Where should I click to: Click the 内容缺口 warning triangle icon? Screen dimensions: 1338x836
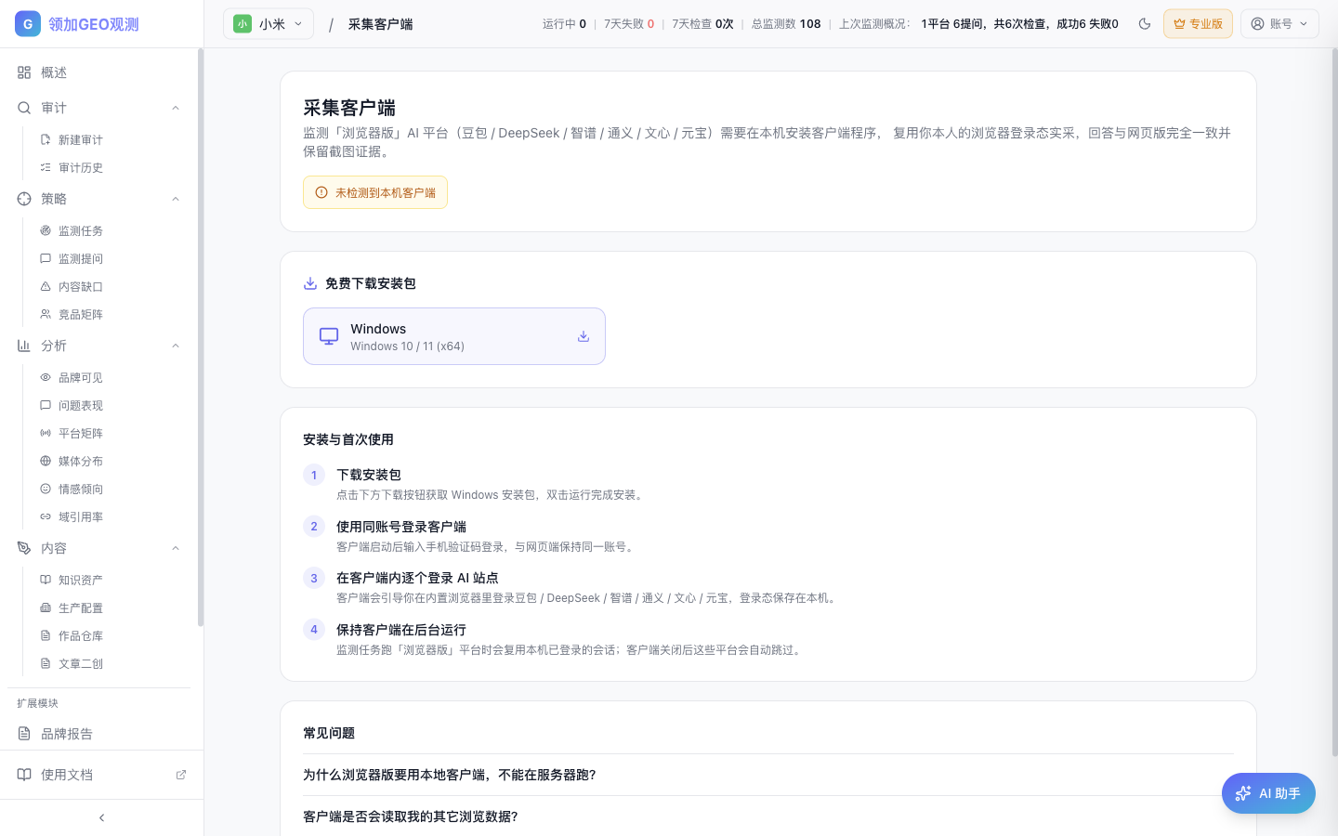[x=46, y=286]
